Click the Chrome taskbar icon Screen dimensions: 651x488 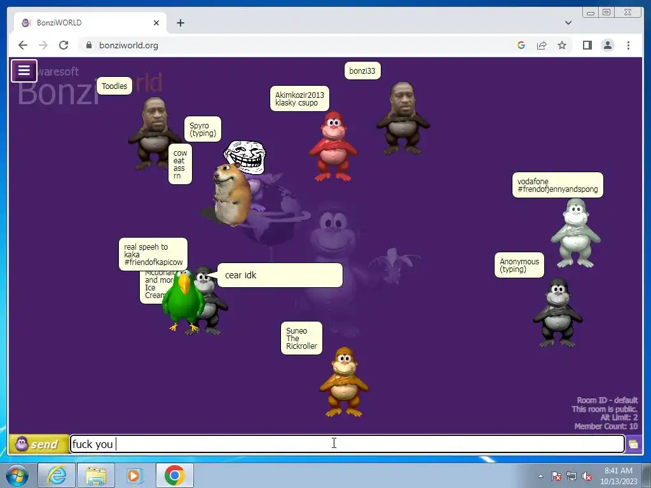tap(174, 475)
